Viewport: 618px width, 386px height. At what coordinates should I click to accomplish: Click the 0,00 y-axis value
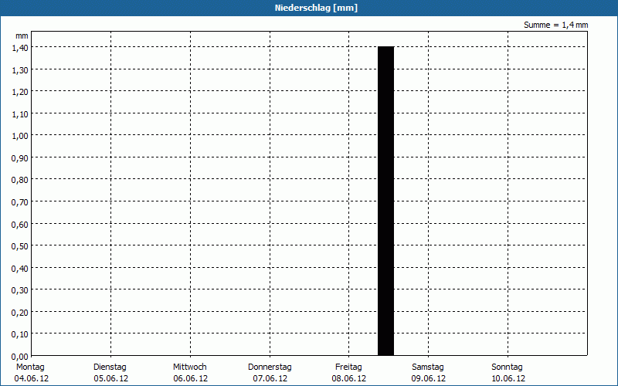(x=20, y=357)
